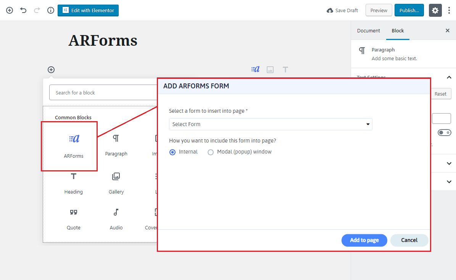The height and width of the screenshot is (280, 456).
Task: Open the Select Form dropdown
Action: [x=270, y=124]
